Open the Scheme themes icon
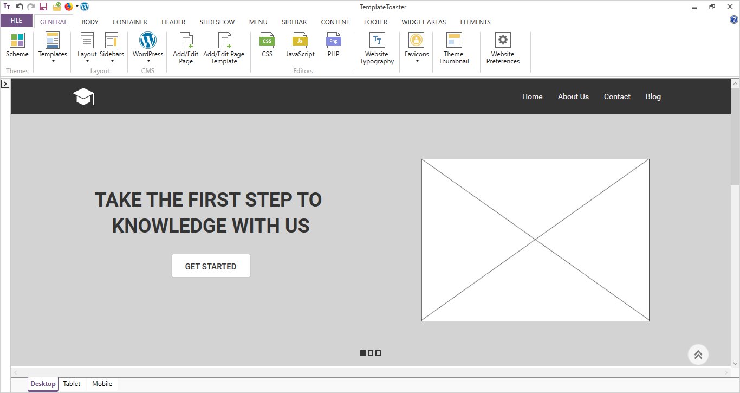740x393 pixels. 17,41
